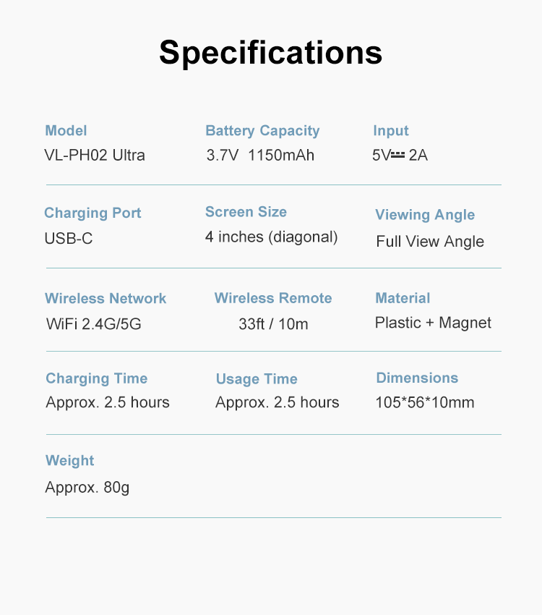The width and height of the screenshot is (542, 615).
Task: Click the Wireless Network label
Action: click(x=106, y=299)
